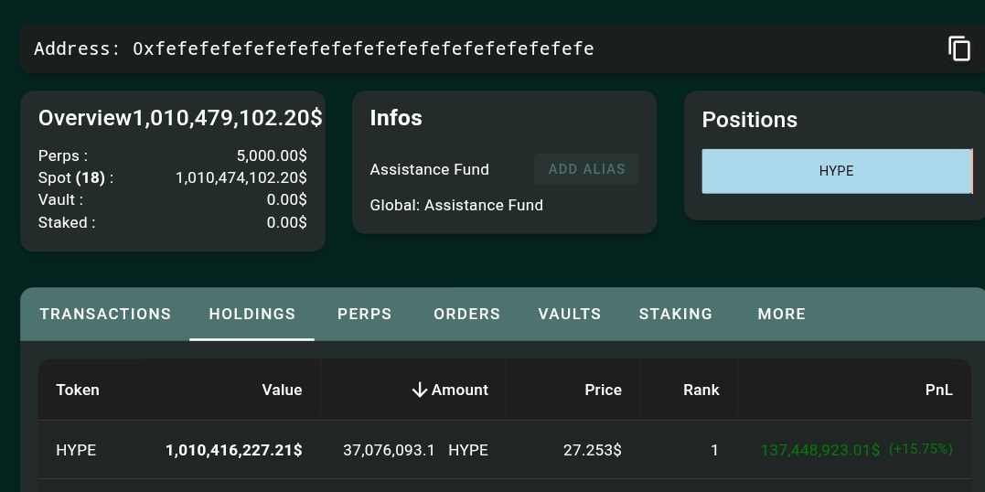Image resolution: width=985 pixels, height=492 pixels.
Task: Sort table by Rank column header
Action: pyautogui.click(x=701, y=390)
